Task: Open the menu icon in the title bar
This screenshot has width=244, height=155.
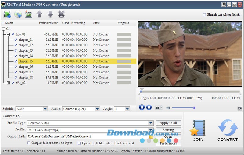Action: (224, 5)
